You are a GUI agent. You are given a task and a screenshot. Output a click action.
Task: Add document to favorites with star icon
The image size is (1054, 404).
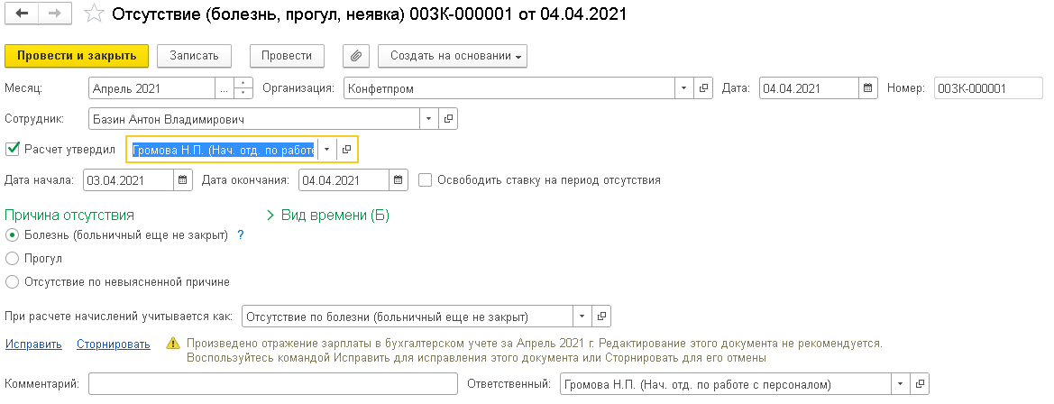92,15
